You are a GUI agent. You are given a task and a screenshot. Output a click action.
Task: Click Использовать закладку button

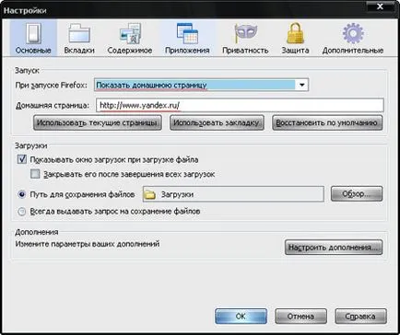click(217, 123)
